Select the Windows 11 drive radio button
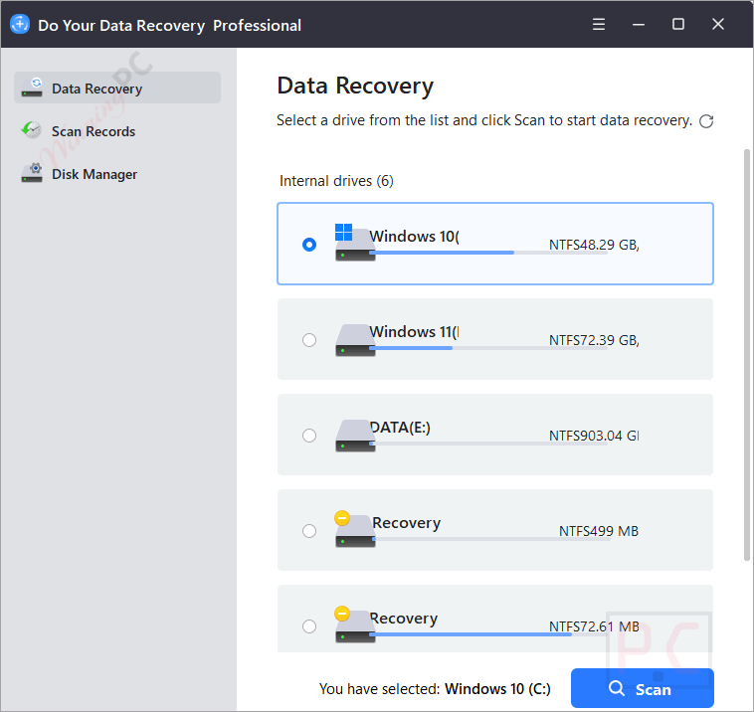754x712 pixels. 309,340
